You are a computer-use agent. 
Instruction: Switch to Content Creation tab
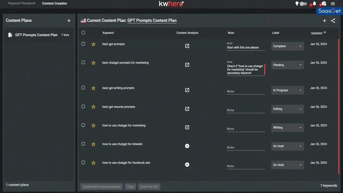click(x=55, y=3)
